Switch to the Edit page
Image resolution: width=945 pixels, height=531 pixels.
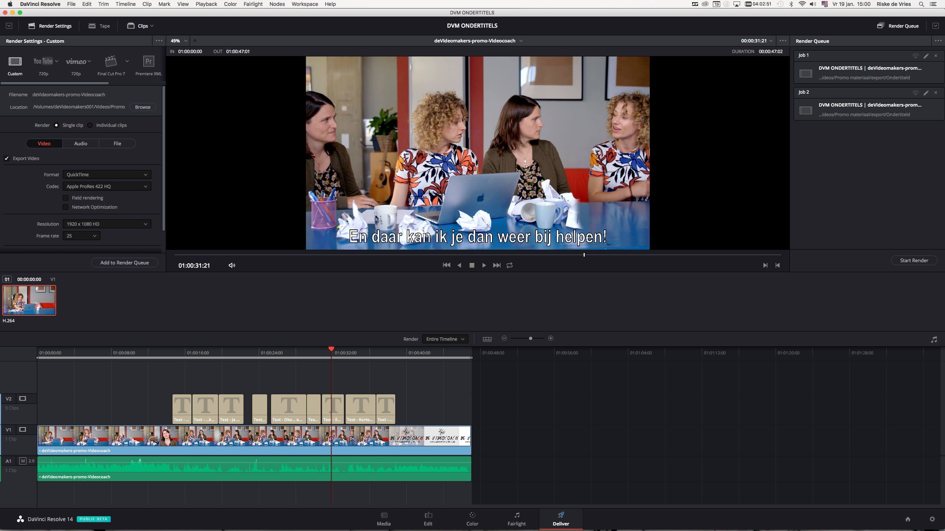coord(427,518)
